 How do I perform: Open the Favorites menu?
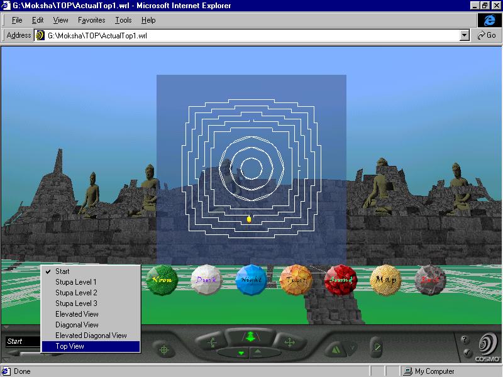(91, 20)
